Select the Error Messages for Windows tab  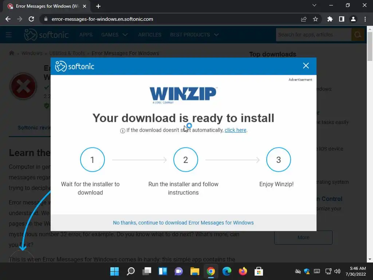[x=47, y=6]
